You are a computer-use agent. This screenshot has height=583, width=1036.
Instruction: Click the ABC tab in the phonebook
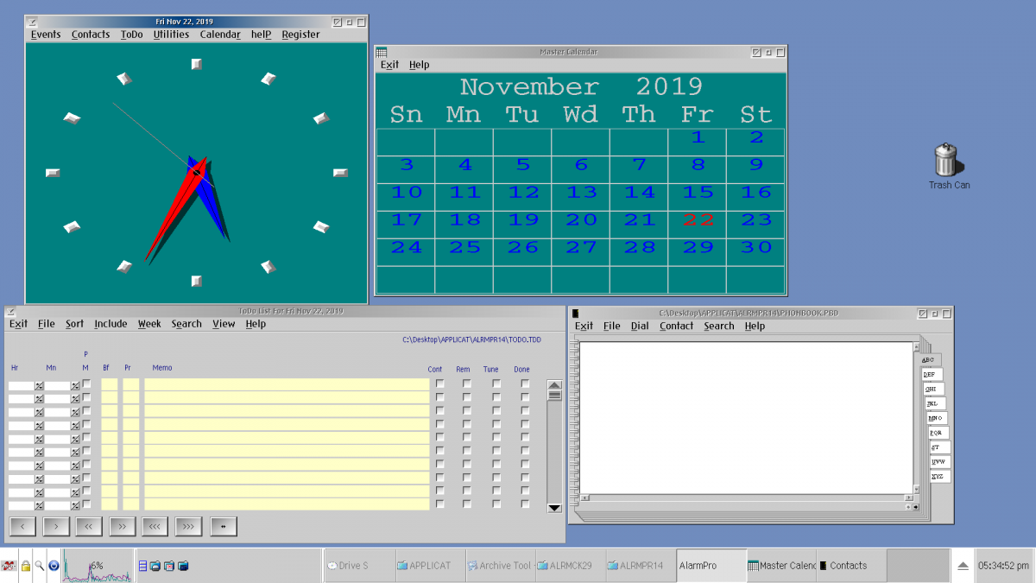[930, 359]
